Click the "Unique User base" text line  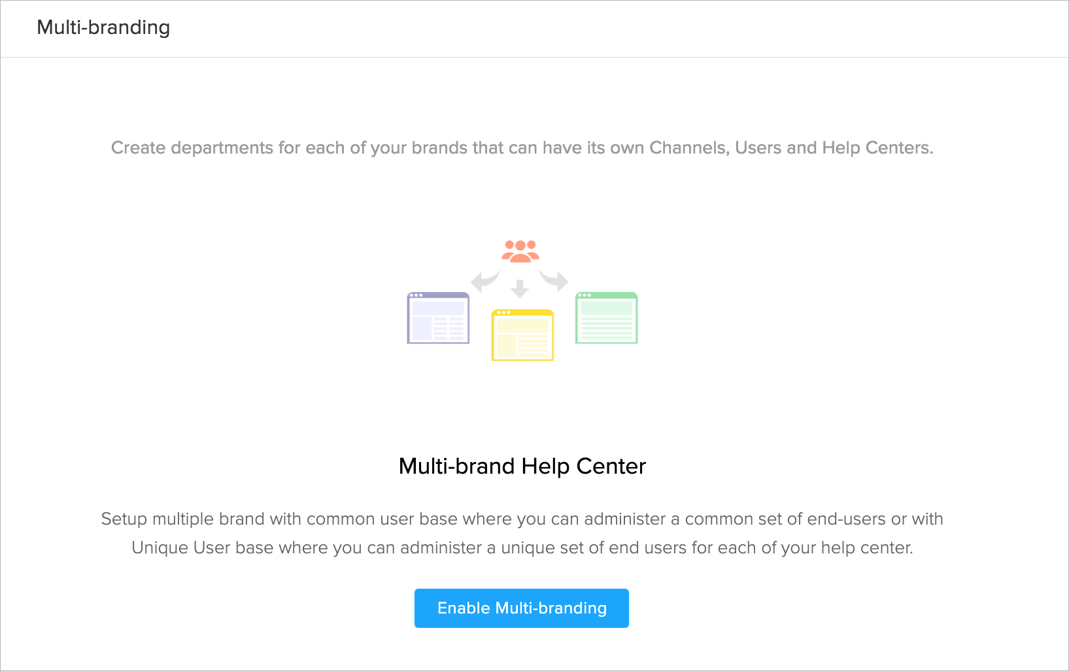coord(522,548)
